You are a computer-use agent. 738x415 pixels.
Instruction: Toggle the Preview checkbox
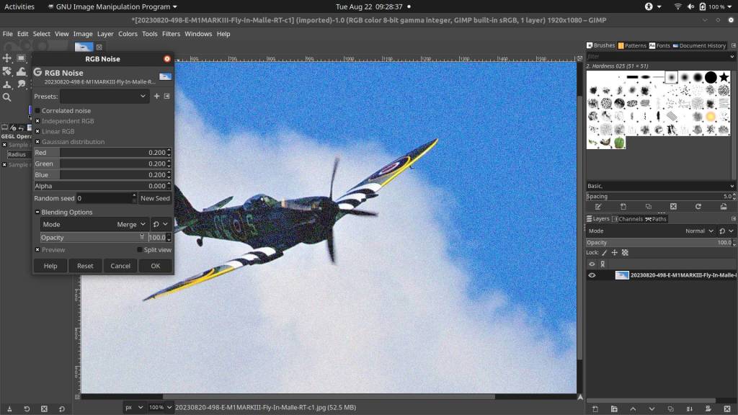pyautogui.click(x=37, y=250)
